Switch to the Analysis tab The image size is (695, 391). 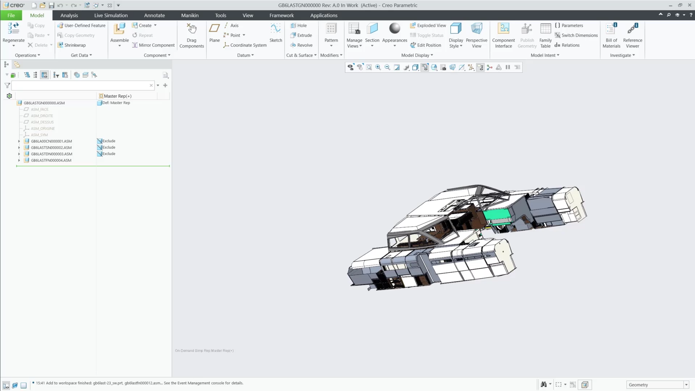(69, 15)
